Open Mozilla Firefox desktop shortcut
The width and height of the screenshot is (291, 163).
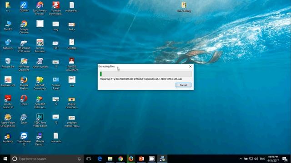coord(24,83)
